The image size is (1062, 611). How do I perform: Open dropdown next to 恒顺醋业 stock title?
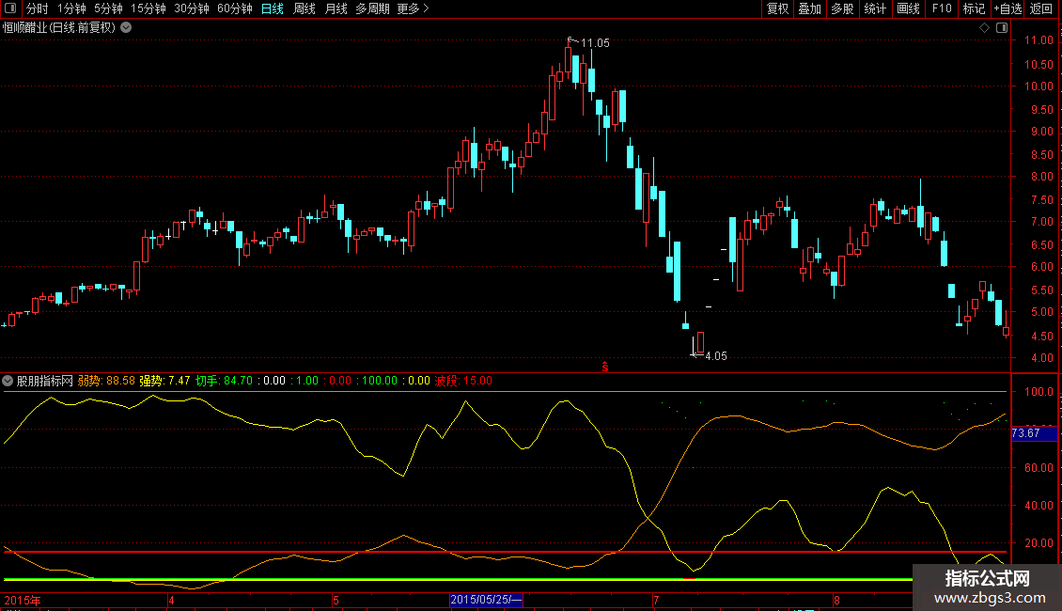[x=126, y=28]
